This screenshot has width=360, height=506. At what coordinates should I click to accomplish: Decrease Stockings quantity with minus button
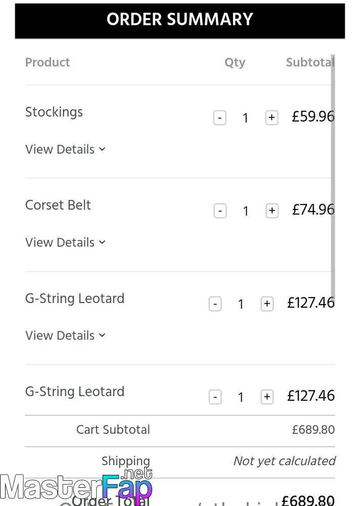(219, 118)
